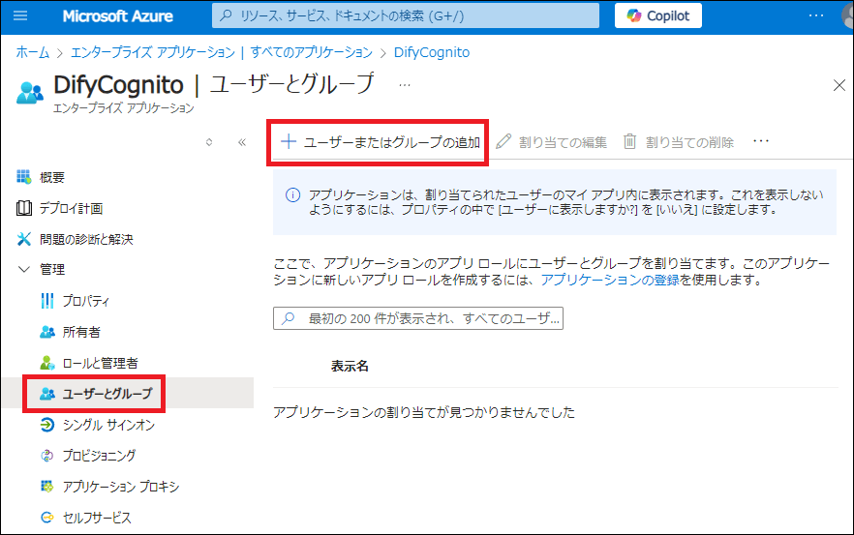Click ユーザーまたはグループの追加 button

coord(380,142)
